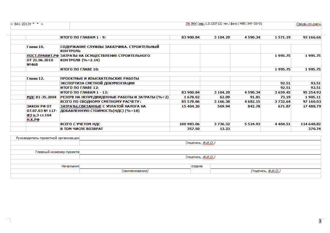Click the value 3 736.32
330x233 pixels.
pyautogui.click(x=222, y=124)
